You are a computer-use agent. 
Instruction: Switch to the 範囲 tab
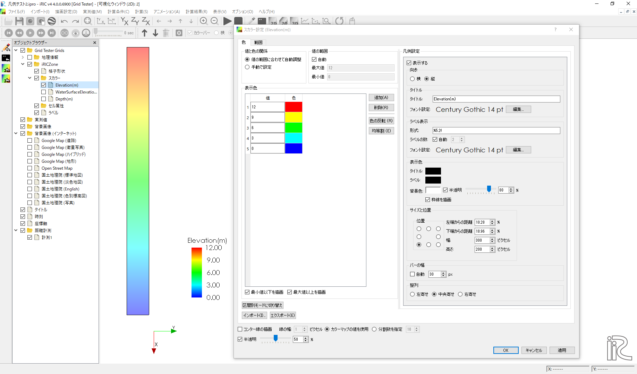(258, 42)
